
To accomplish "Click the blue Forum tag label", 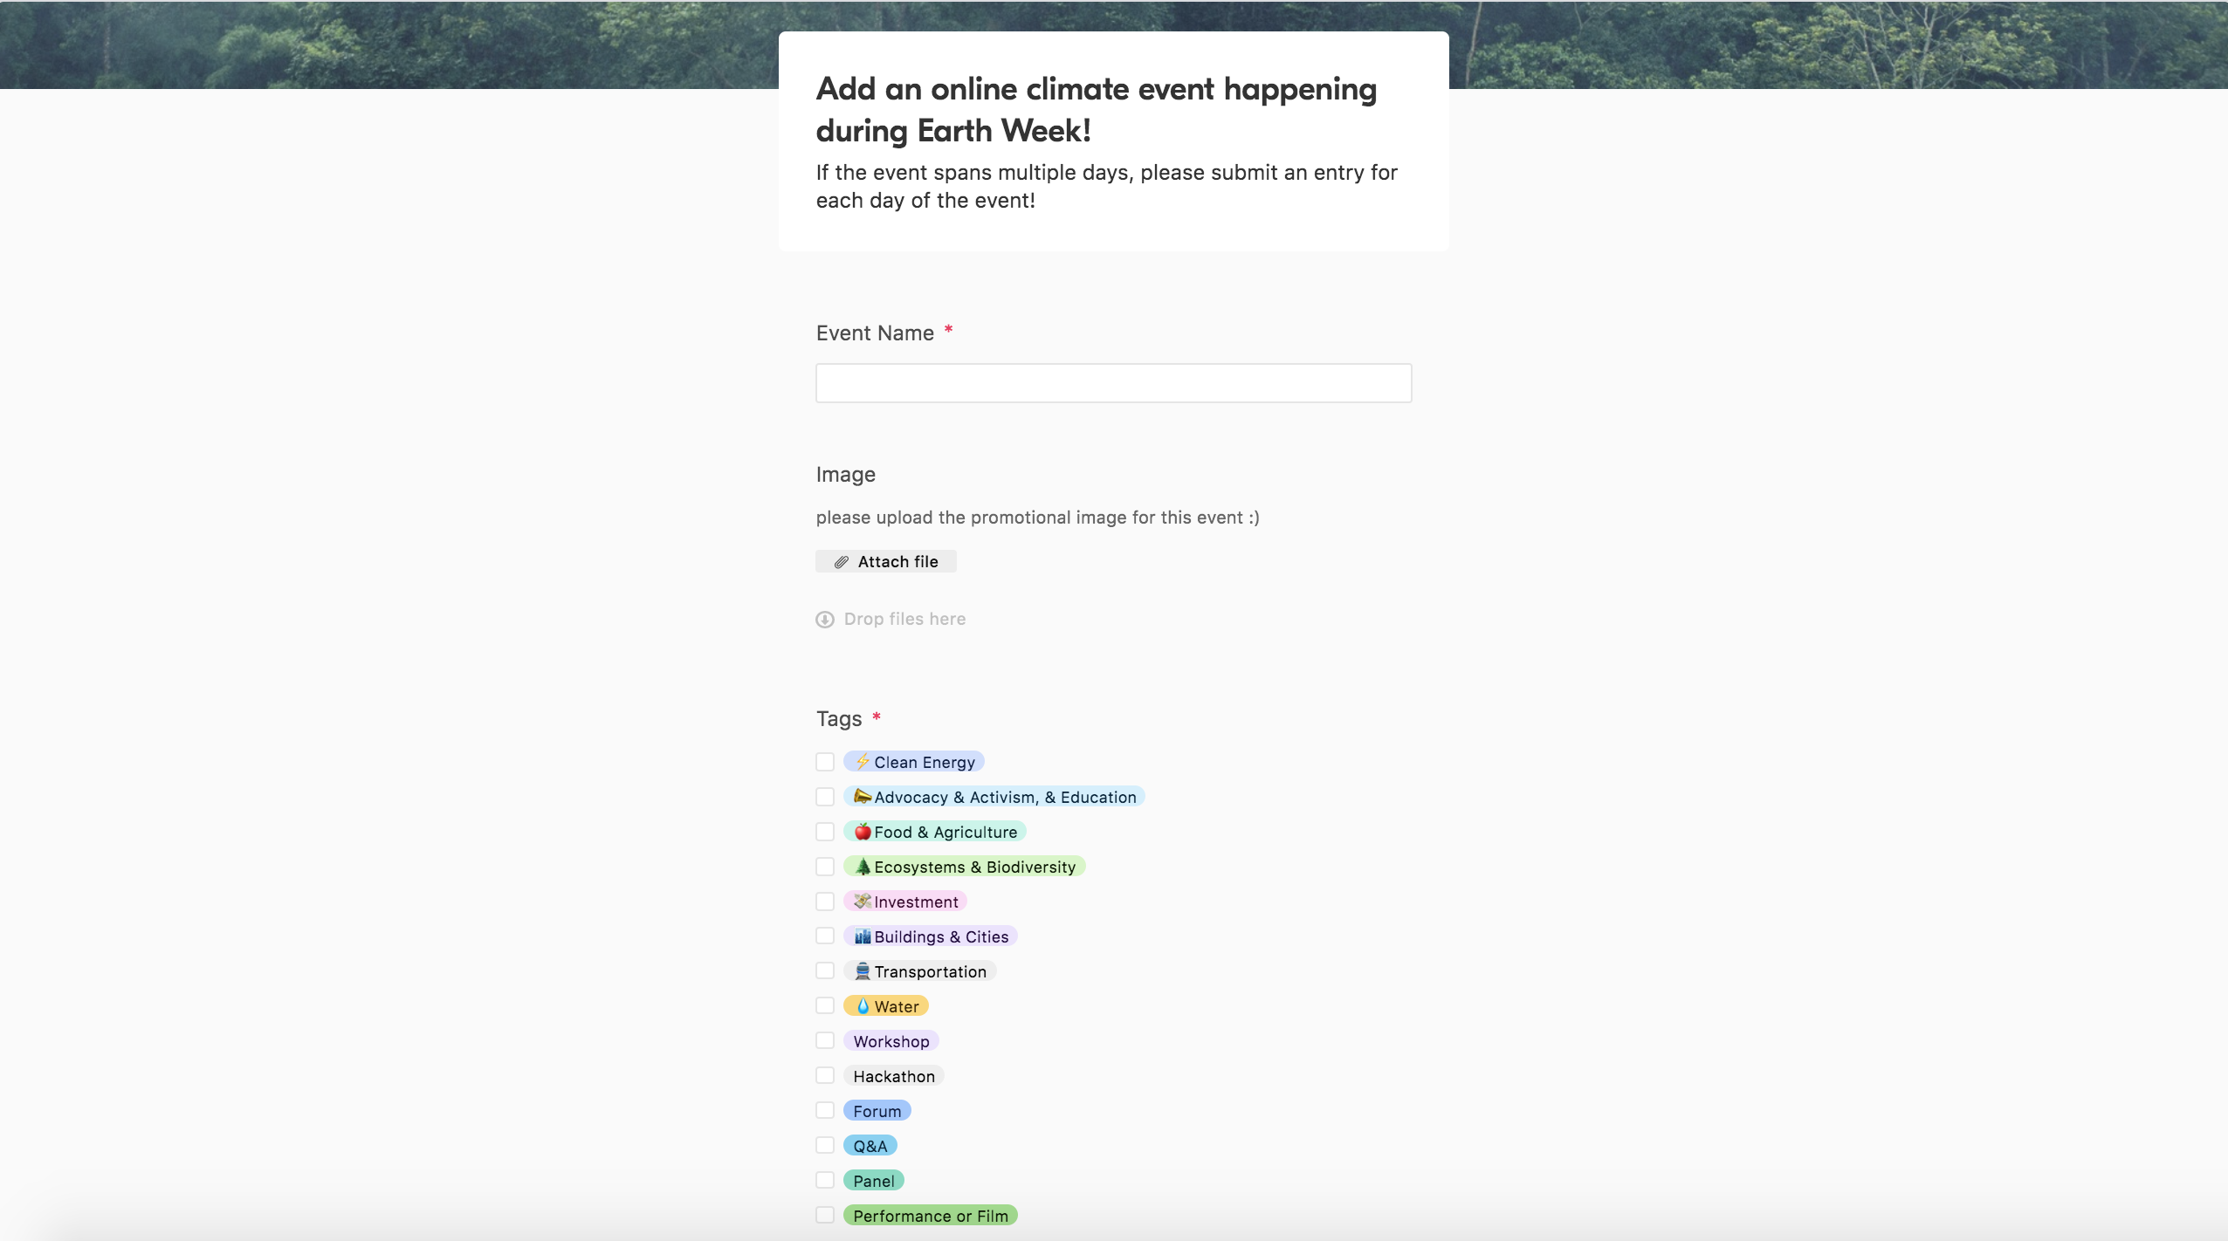I will [877, 1111].
